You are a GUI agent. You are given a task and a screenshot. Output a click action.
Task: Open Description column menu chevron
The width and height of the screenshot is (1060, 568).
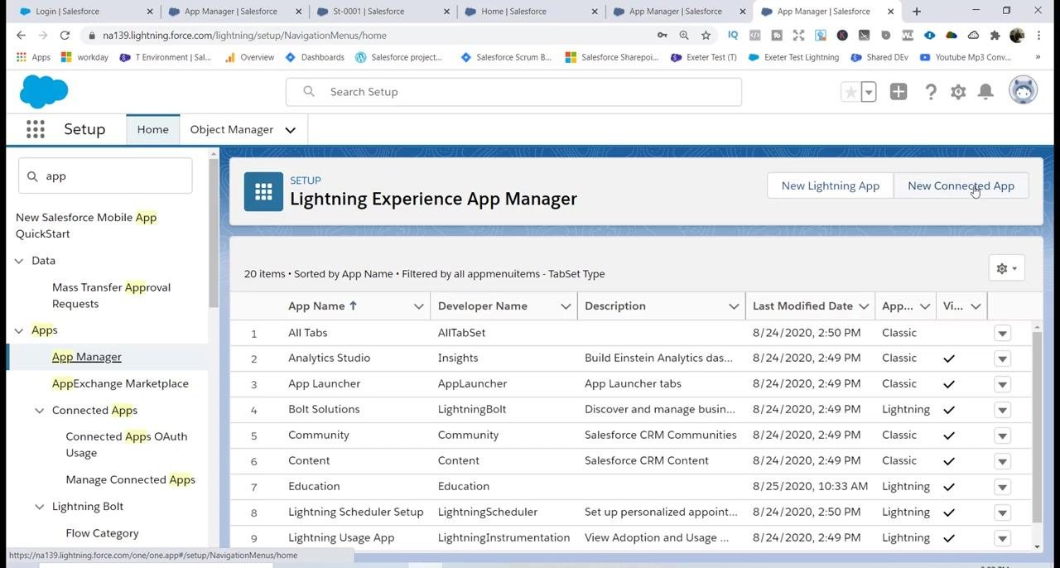point(734,306)
